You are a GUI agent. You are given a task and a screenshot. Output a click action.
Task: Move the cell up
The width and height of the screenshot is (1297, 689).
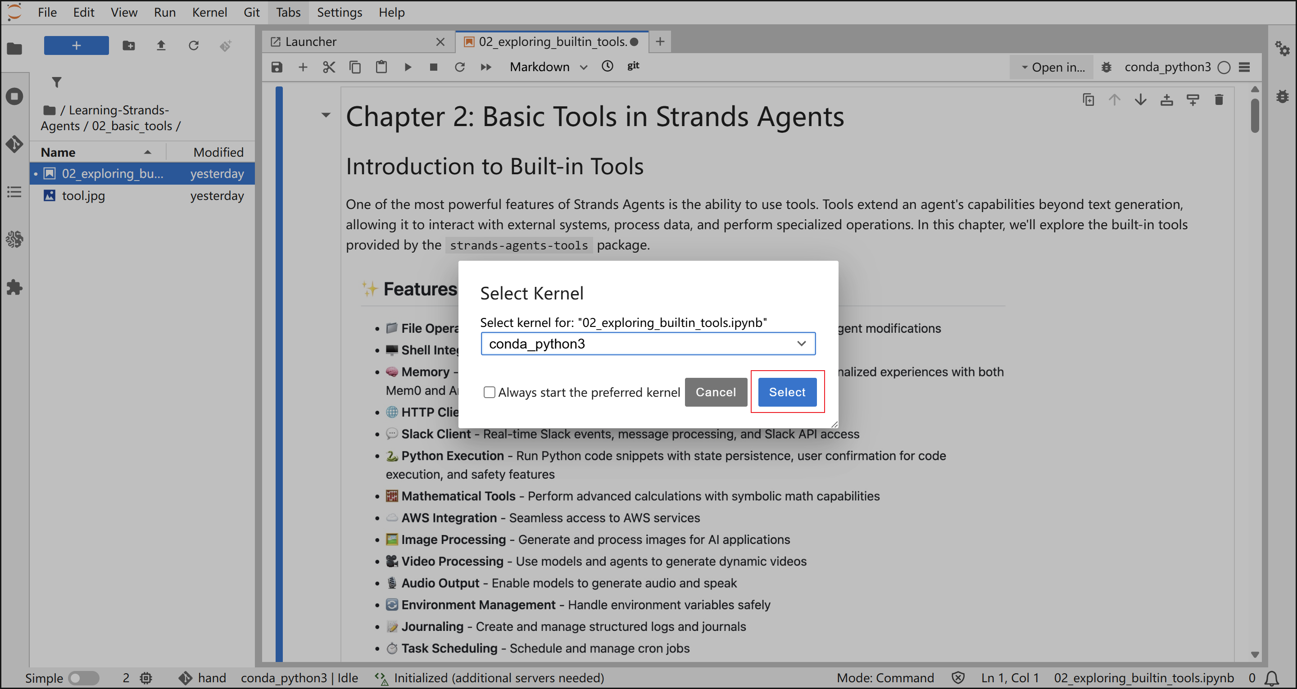tap(1114, 100)
